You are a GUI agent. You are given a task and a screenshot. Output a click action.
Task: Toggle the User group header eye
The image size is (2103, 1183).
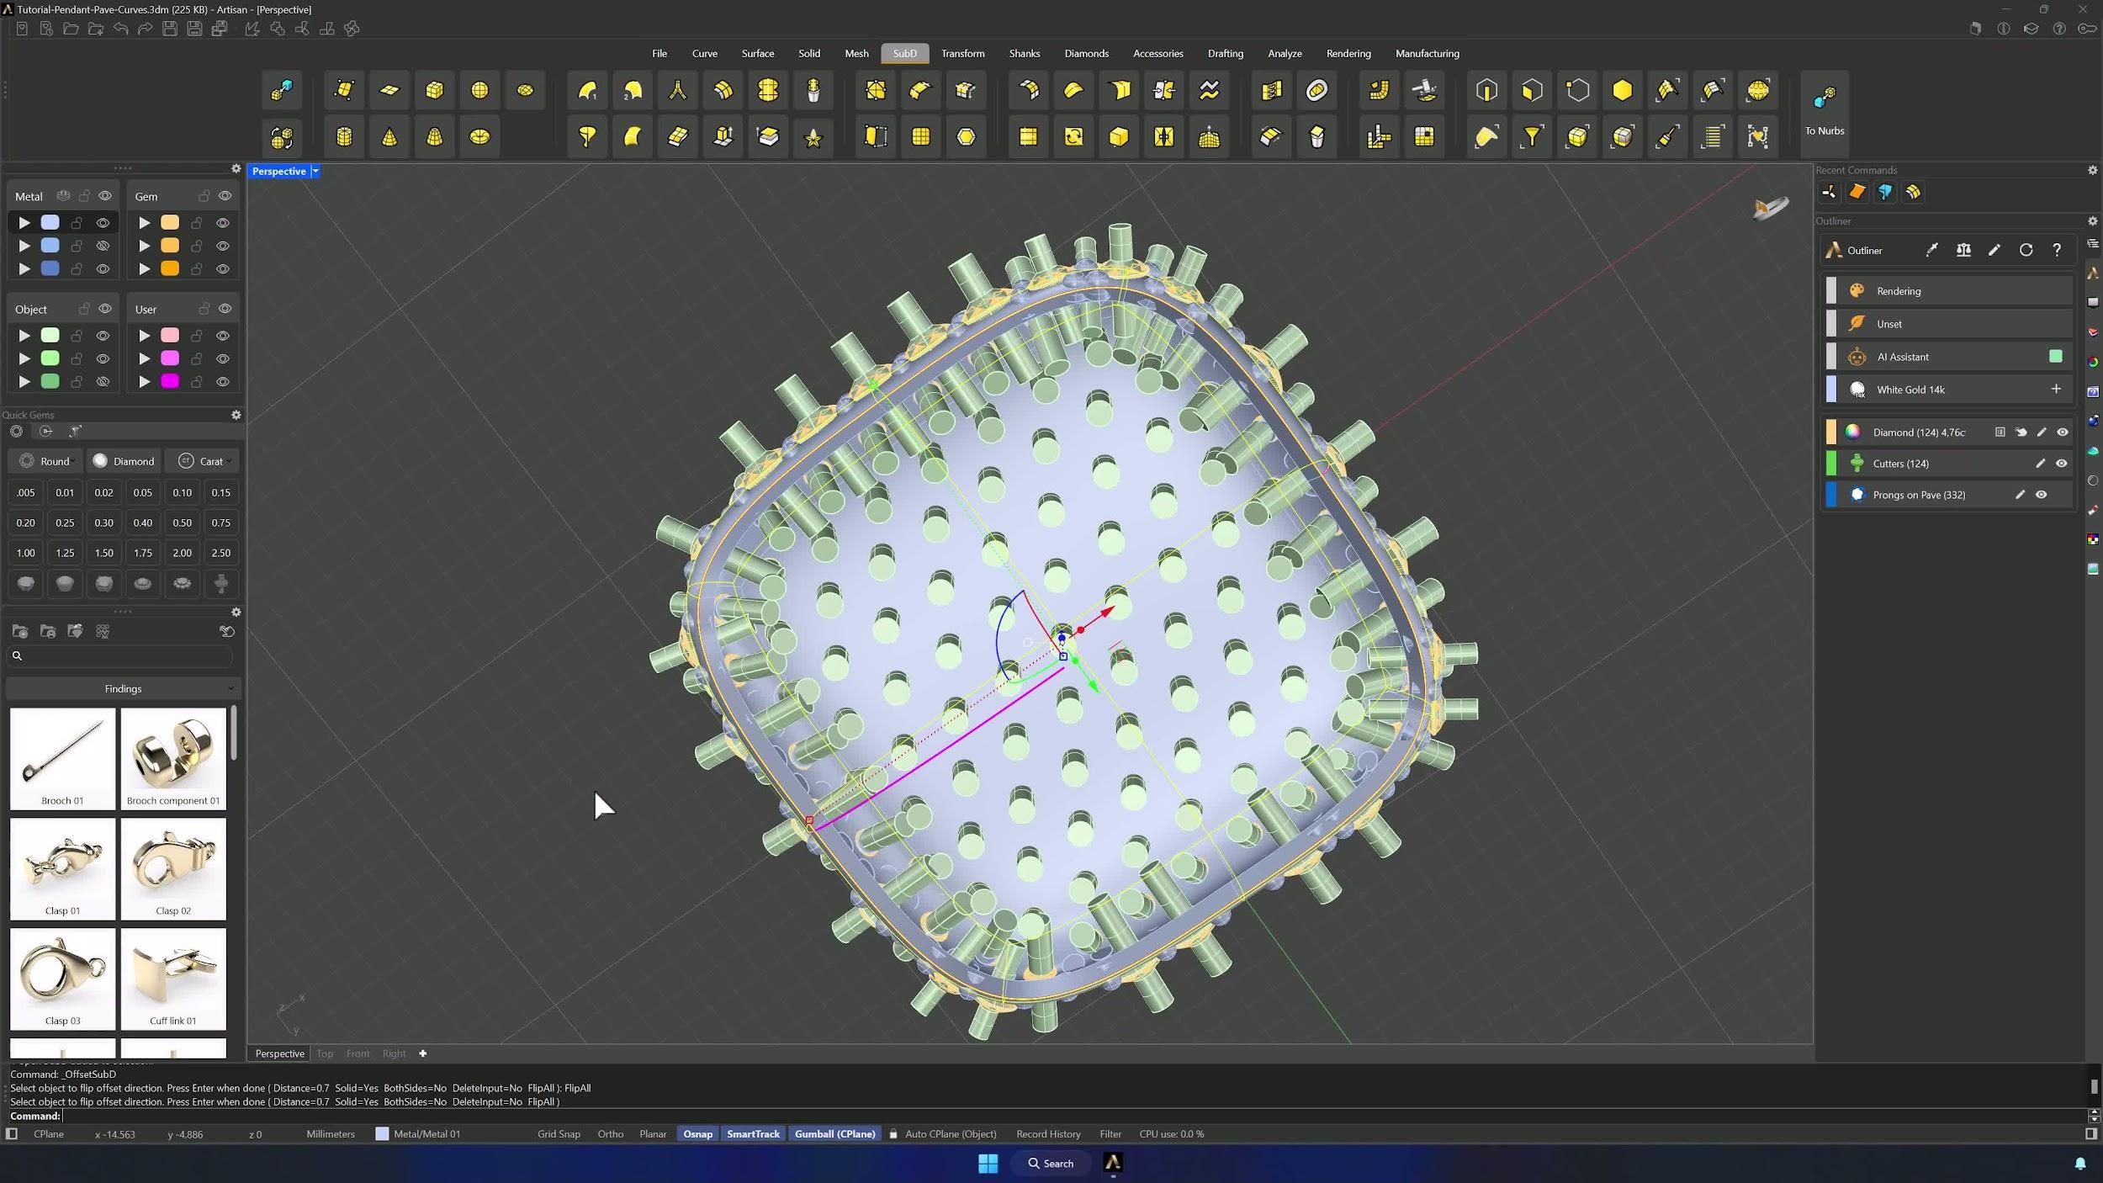point(225,309)
